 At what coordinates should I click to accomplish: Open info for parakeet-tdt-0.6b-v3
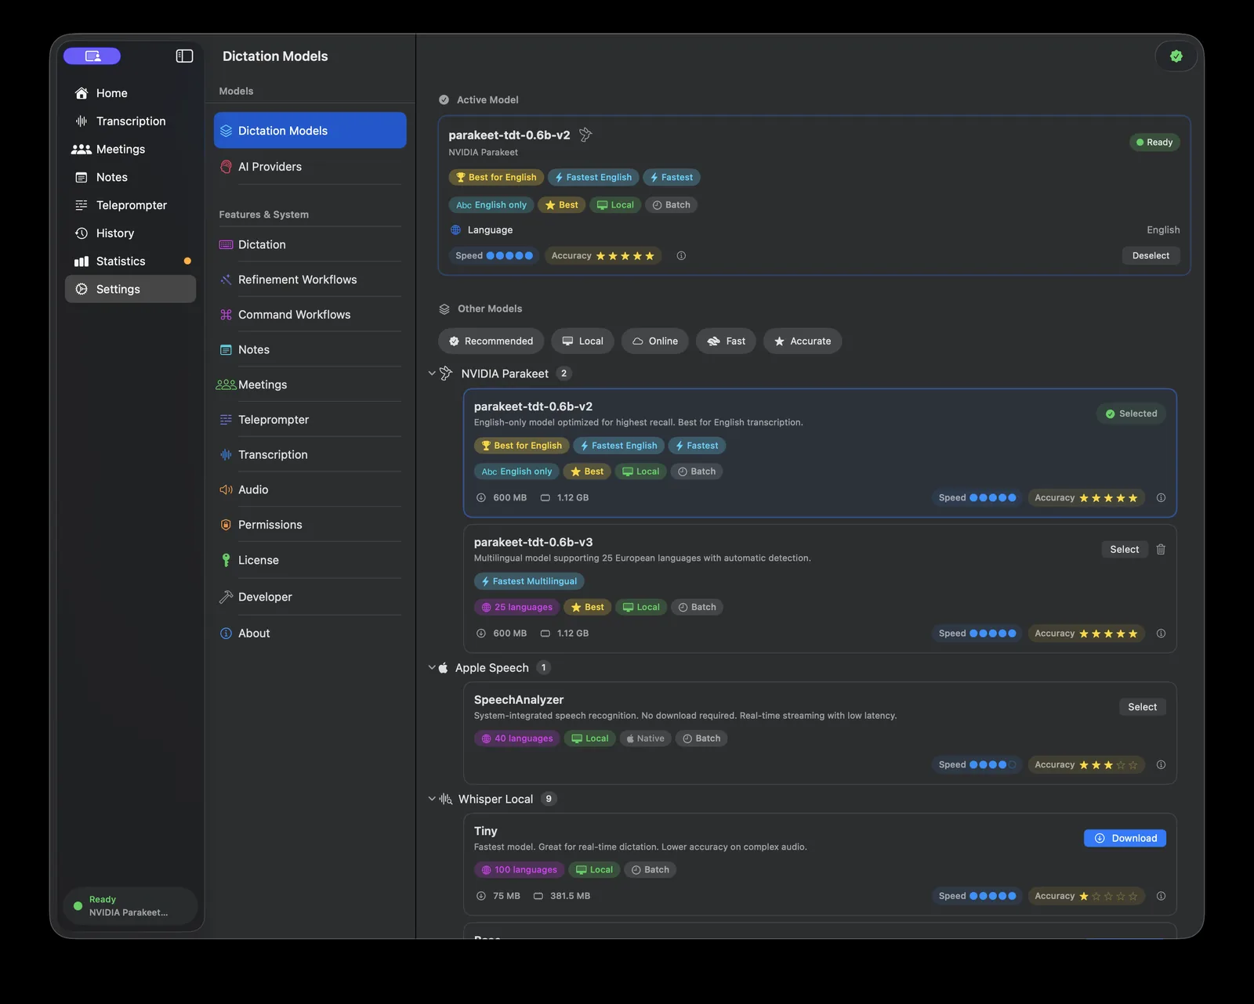1161,634
